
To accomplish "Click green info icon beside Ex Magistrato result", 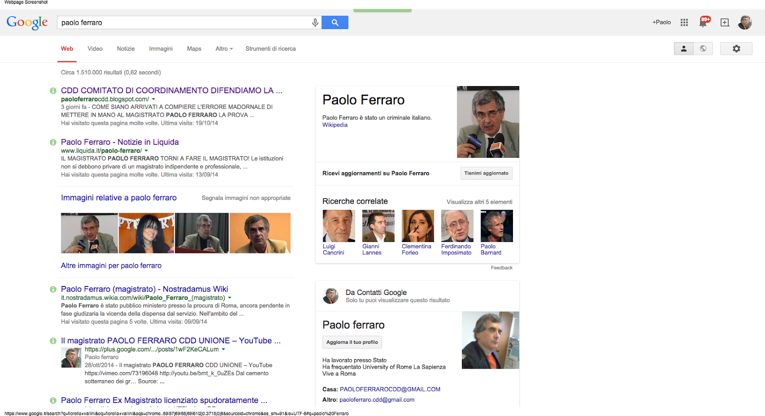I will 53,401.
